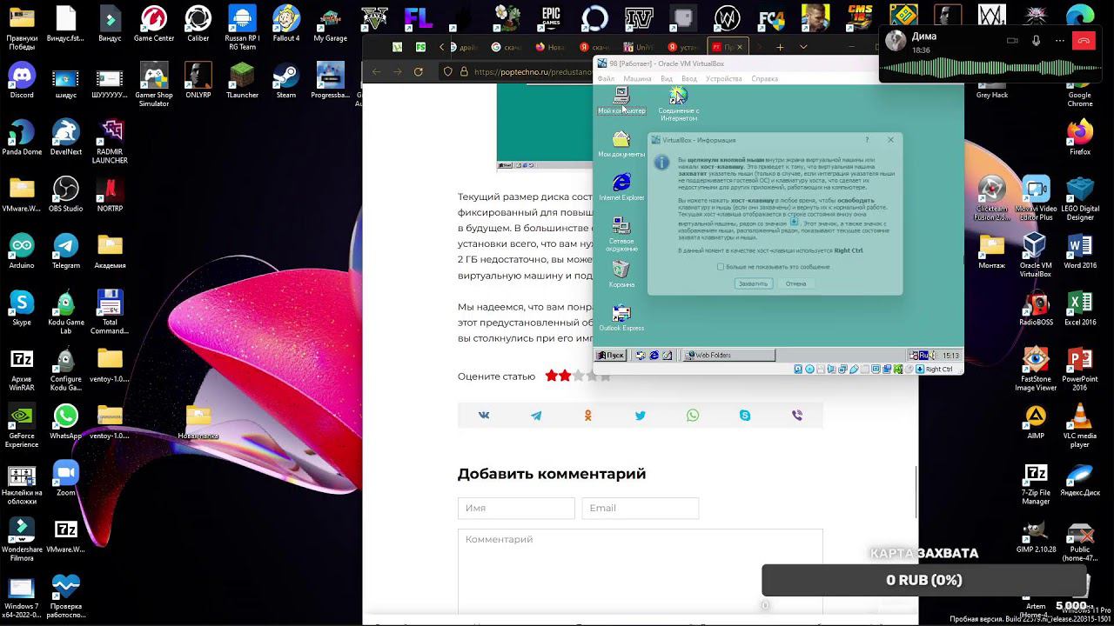Viewport: 1114px width, 626px height.
Task: Open OBS Studio desktop icon
Action: click(66, 196)
